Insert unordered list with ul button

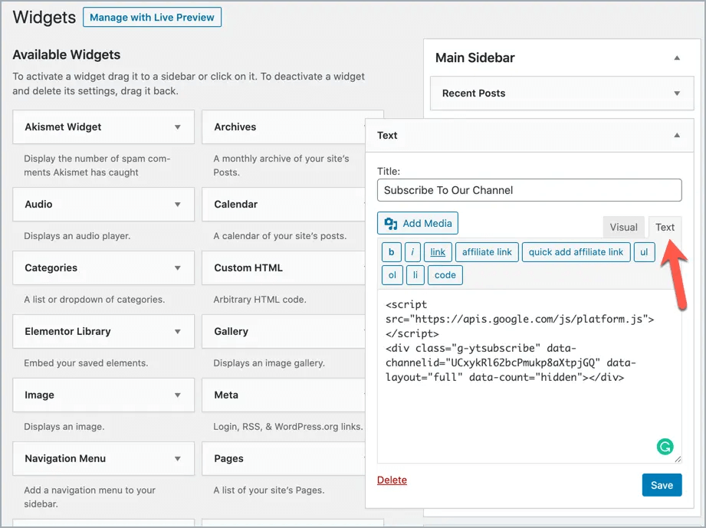pos(644,252)
